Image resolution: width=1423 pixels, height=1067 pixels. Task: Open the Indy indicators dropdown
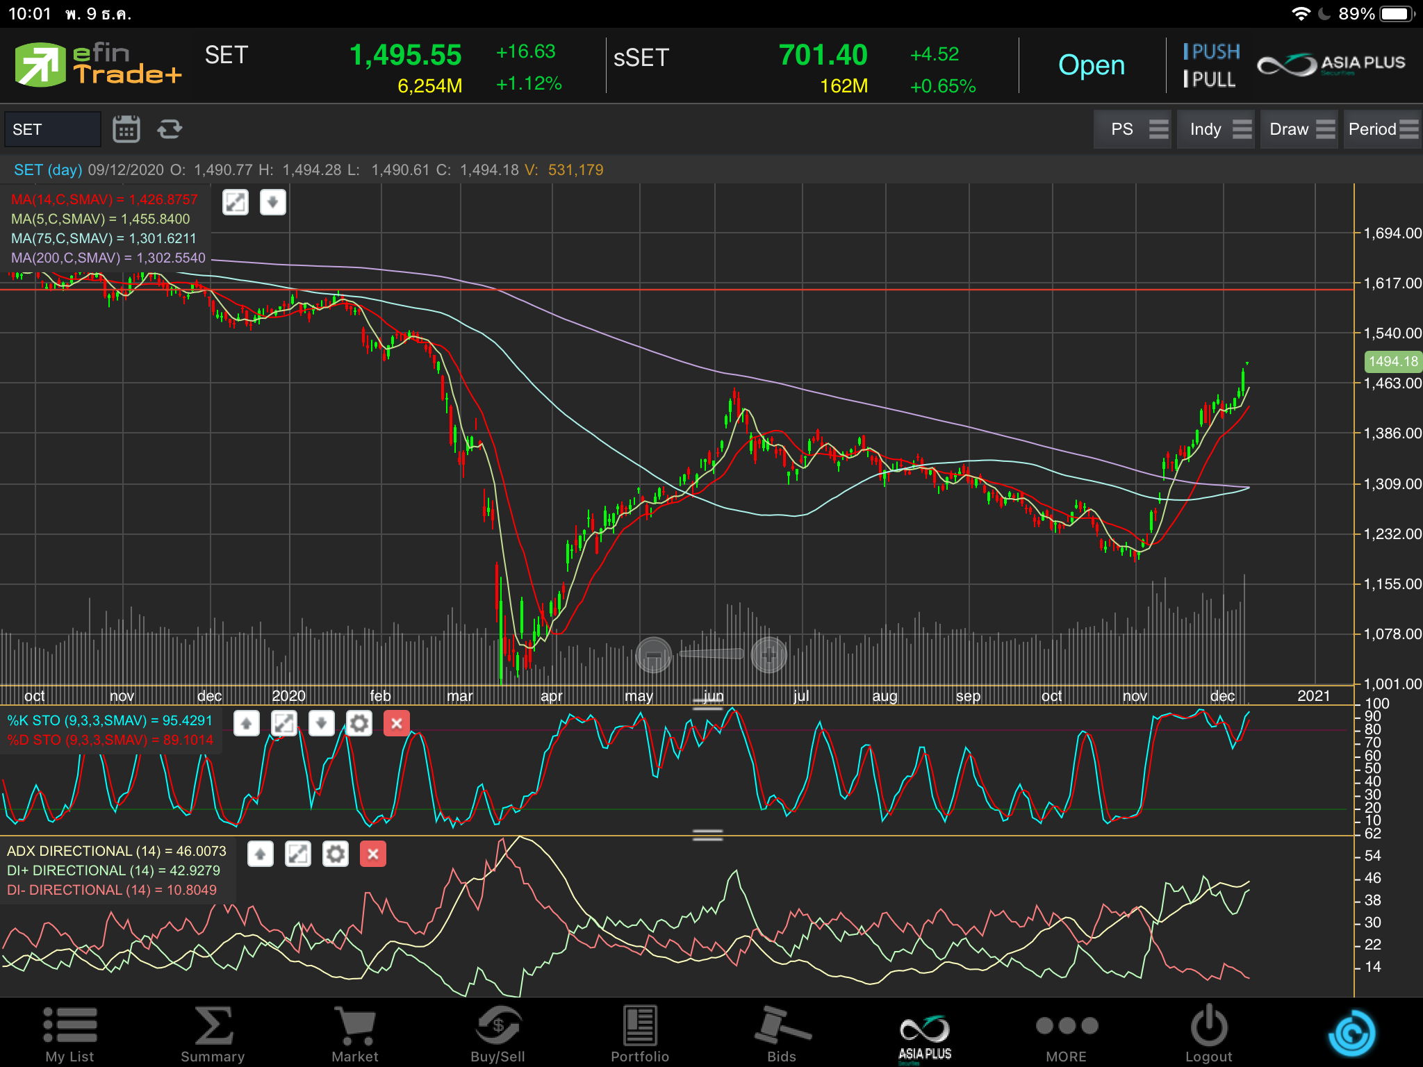(1215, 129)
